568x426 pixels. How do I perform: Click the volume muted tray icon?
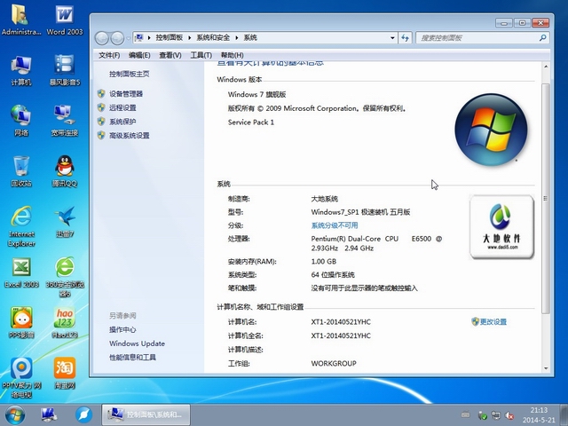[x=509, y=415]
